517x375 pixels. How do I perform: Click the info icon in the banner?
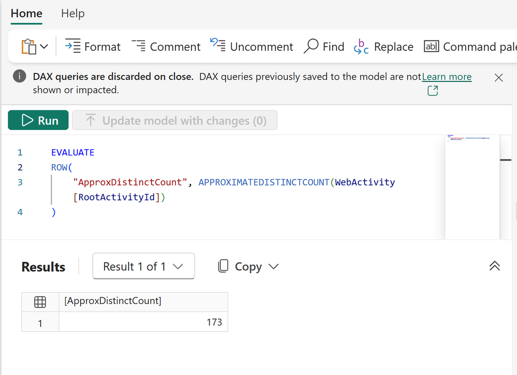20,76
